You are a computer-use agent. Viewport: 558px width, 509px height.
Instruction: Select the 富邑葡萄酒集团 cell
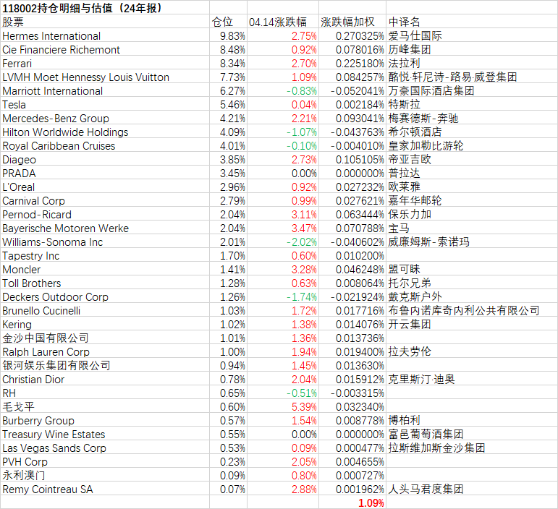[472, 435]
